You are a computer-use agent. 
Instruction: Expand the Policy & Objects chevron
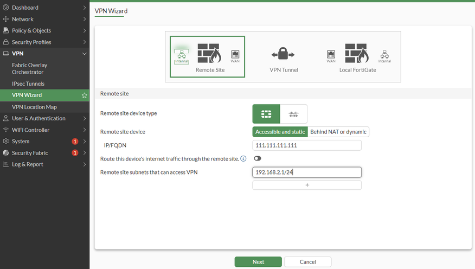pos(85,30)
